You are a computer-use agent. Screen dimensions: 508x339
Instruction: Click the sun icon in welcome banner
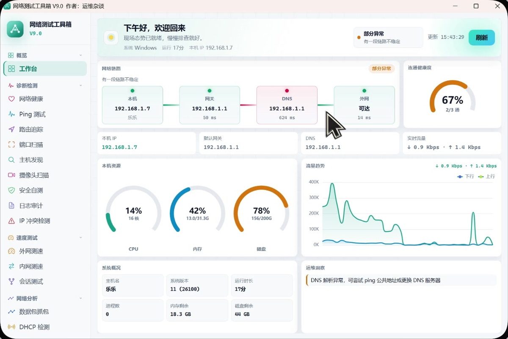coord(111,37)
